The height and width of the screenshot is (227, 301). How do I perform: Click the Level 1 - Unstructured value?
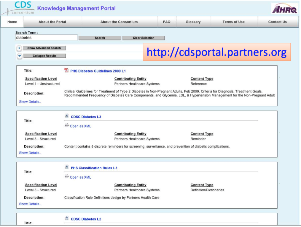tap(42, 84)
